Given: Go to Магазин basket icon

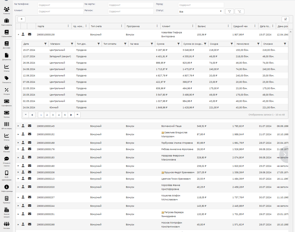Looking at the screenshot, I should click(x=7, y=148).
